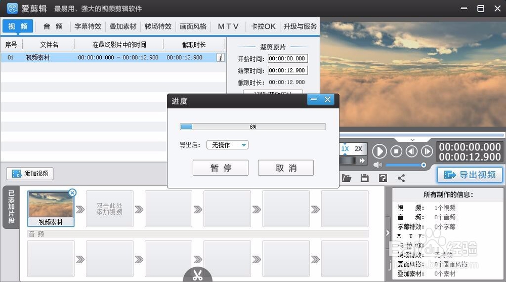Image resolution: width=506 pixels, height=282 pixels.
Task: Open the 卡拉OK tab
Action: (263, 26)
